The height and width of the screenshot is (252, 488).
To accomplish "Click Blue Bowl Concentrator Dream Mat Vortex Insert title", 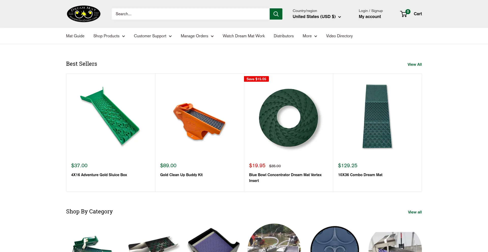I will [285, 178].
